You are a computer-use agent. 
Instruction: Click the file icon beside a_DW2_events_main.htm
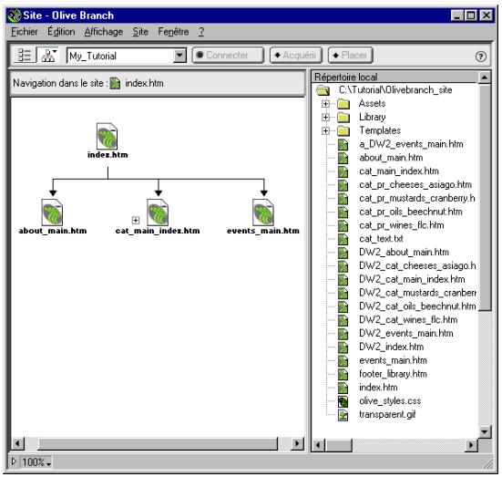pos(343,144)
